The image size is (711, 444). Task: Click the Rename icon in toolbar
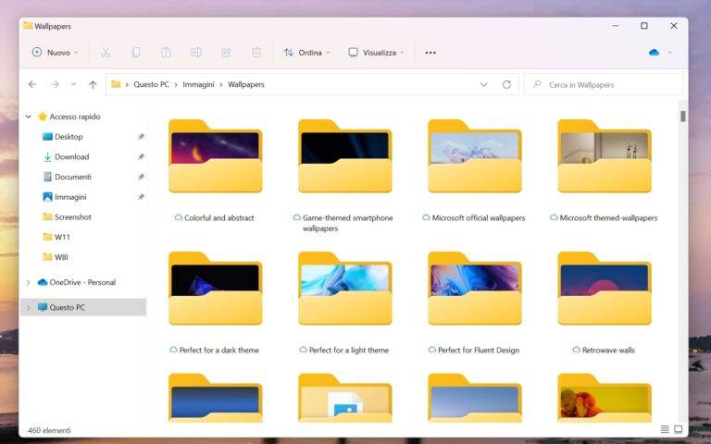pyautogui.click(x=196, y=53)
